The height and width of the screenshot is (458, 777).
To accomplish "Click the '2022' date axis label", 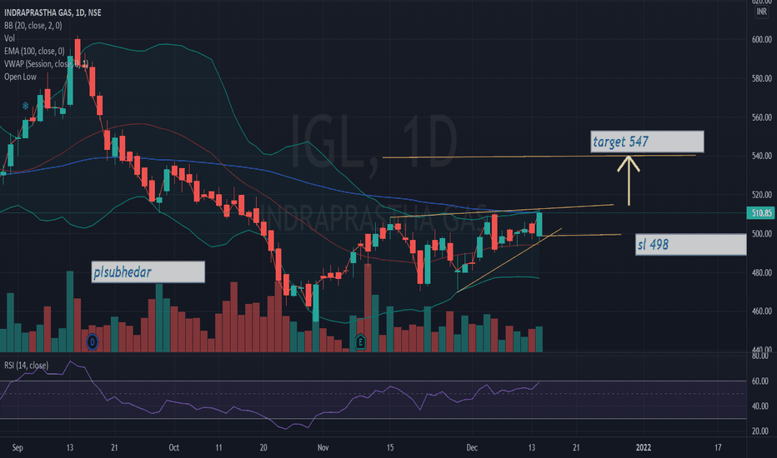I will [x=644, y=448].
